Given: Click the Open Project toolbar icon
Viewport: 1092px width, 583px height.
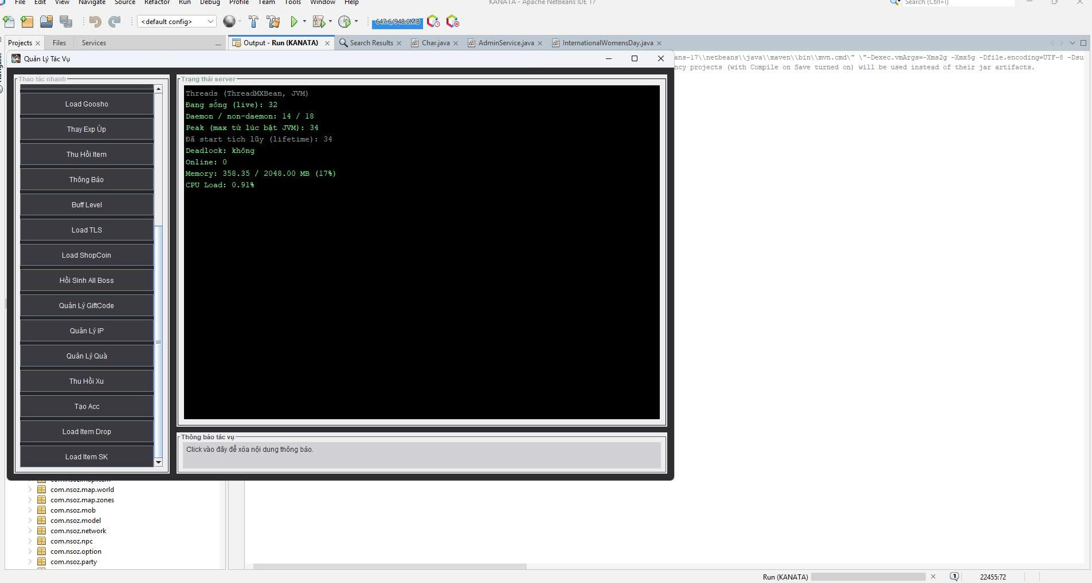Looking at the screenshot, I should [x=46, y=22].
